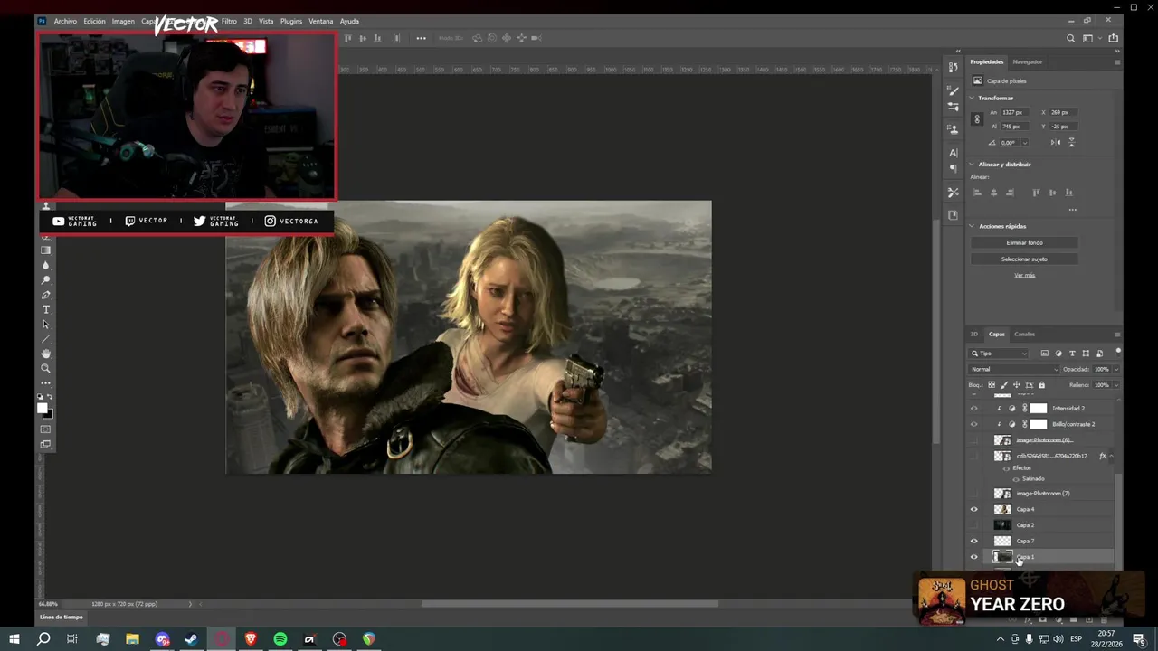Hide the Capa 7 layer
This screenshot has height=651, width=1158.
click(x=974, y=541)
